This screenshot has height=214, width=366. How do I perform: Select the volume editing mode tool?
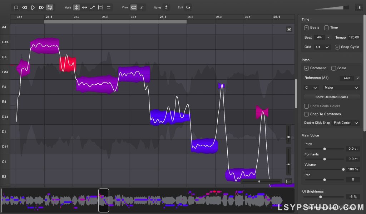(x=109, y=7)
